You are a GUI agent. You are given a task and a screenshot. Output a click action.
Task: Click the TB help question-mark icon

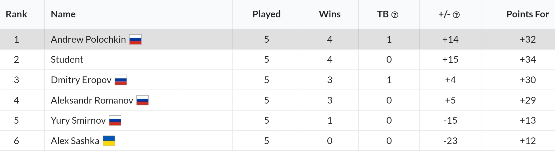395,15
